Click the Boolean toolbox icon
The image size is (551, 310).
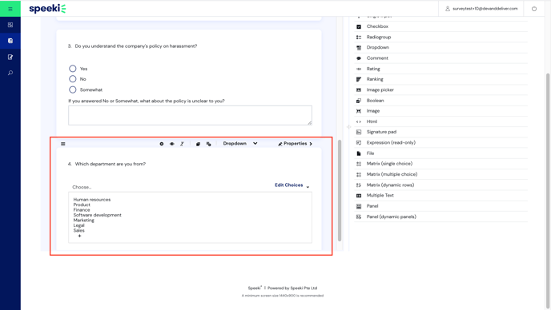359,101
